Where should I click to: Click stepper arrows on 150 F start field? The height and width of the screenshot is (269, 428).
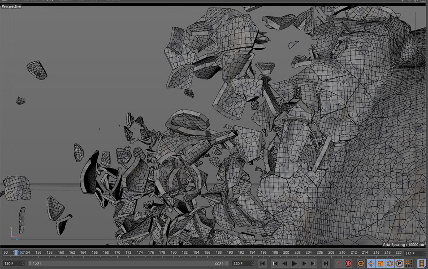24,264
